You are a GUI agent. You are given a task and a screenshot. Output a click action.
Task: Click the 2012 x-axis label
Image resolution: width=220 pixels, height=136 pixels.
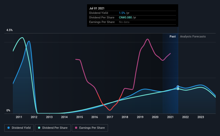coord(34,117)
